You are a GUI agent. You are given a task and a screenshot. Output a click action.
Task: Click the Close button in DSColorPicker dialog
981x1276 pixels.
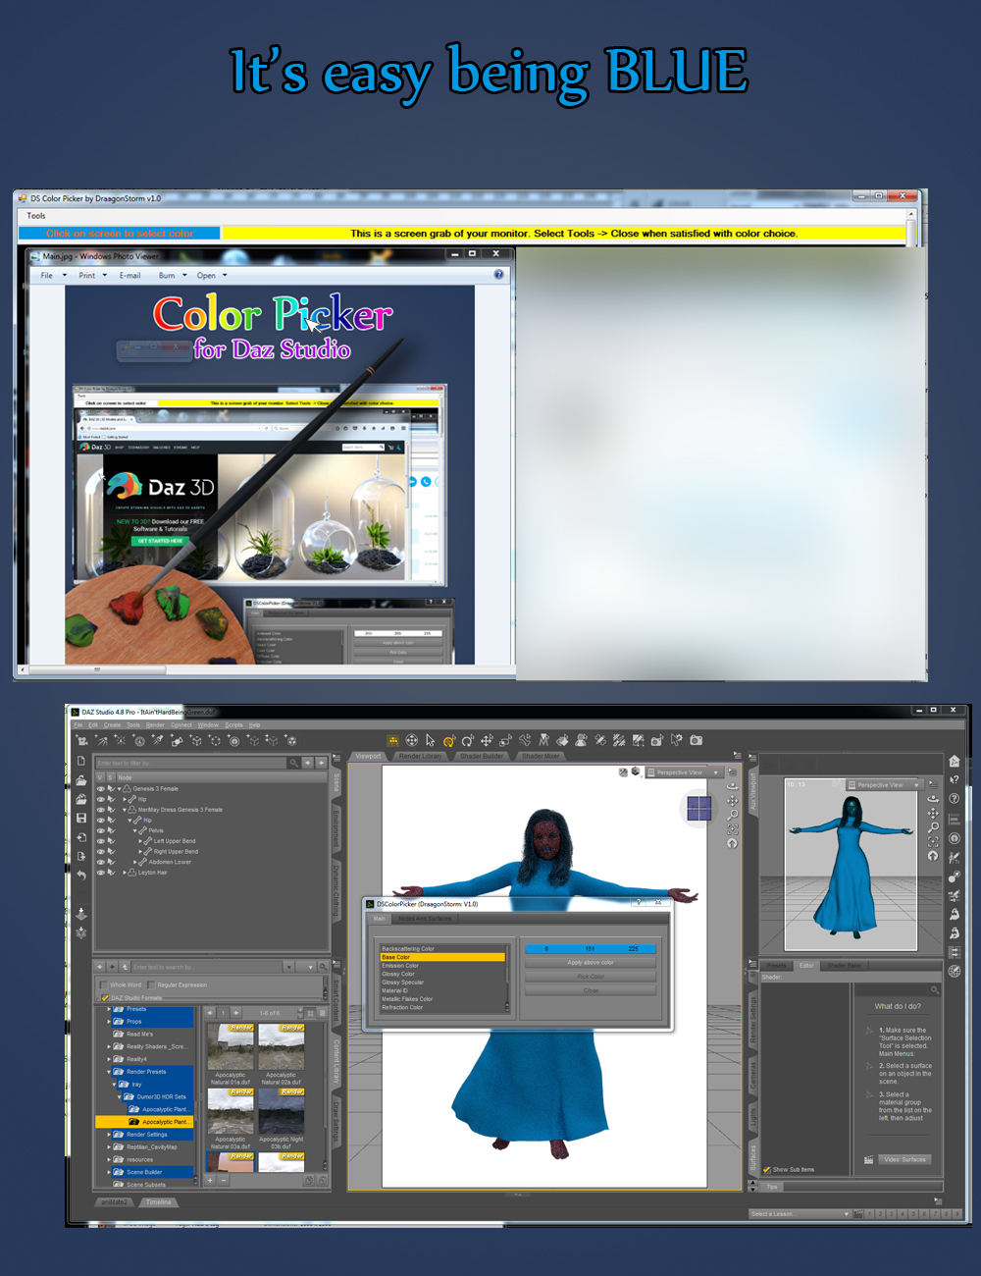591,990
